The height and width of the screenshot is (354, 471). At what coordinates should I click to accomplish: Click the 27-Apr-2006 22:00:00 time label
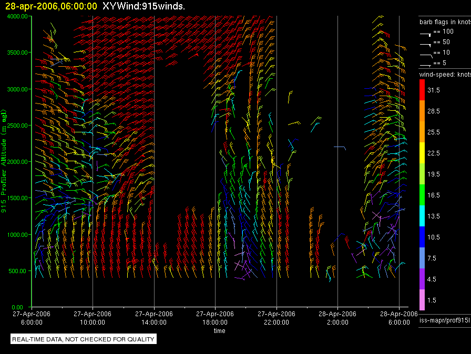pos(277,318)
